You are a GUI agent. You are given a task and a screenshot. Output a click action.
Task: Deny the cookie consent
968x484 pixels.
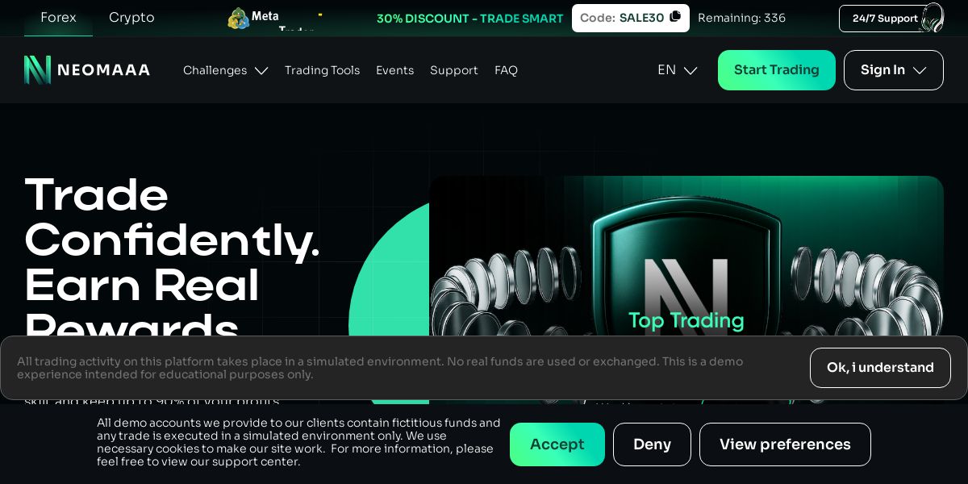652,444
